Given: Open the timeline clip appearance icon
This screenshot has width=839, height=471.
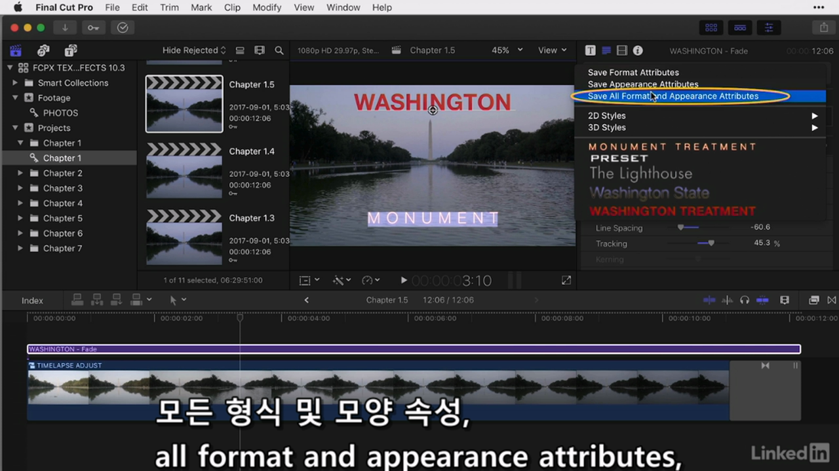Looking at the screenshot, I should 785,300.
